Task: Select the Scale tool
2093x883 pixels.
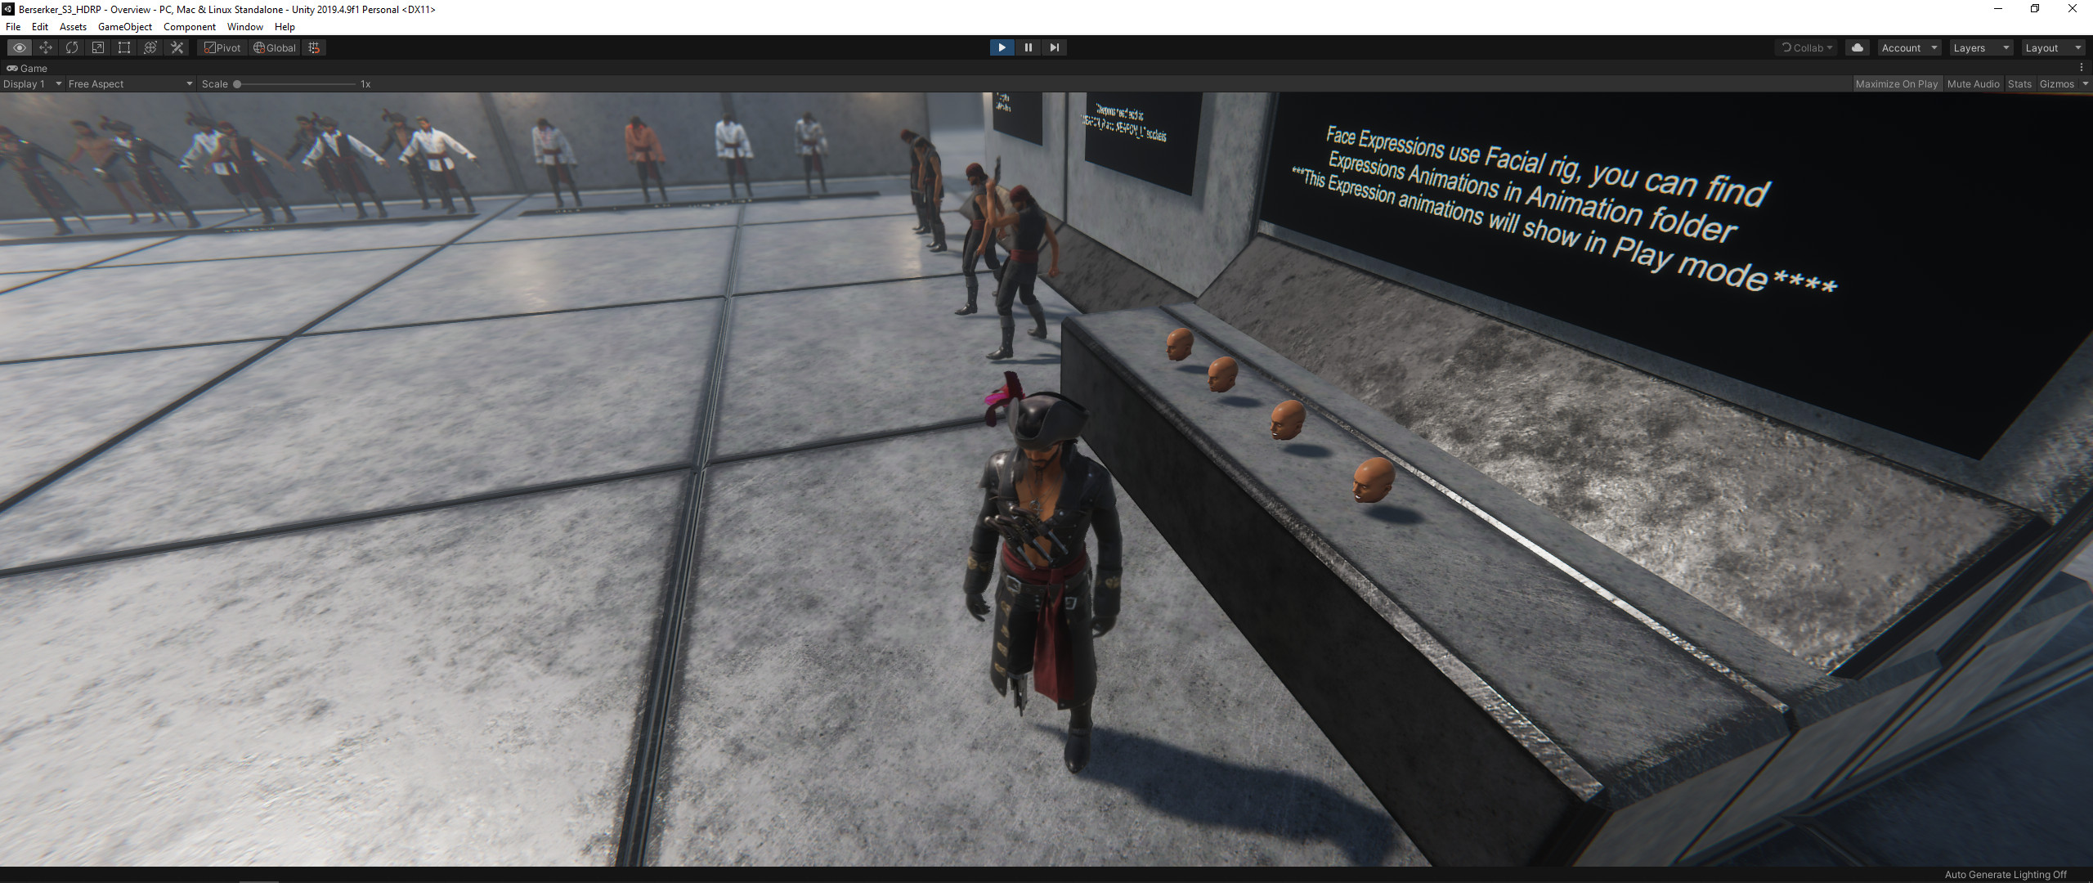Action: [98, 47]
